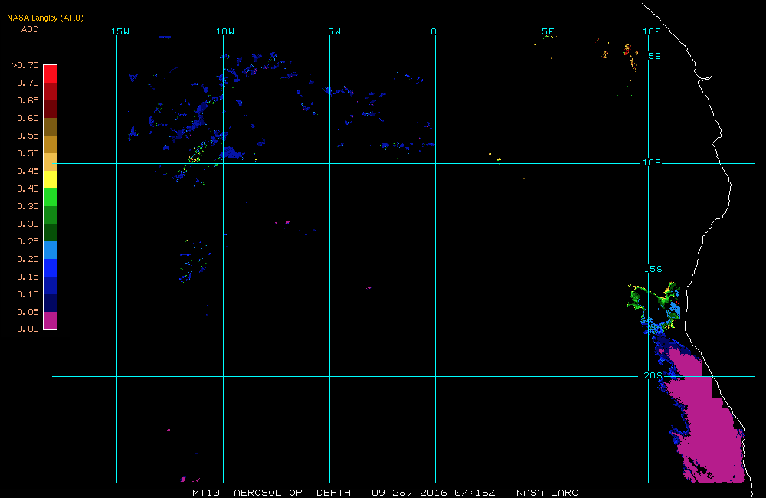Click the 10E longitude label
Image resolution: width=766 pixels, height=498 pixels.
pos(652,31)
